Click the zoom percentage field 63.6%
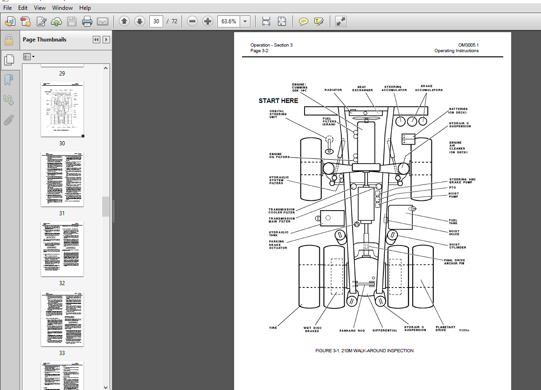Screen dimensions: 541x390 pyautogui.click(x=229, y=21)
